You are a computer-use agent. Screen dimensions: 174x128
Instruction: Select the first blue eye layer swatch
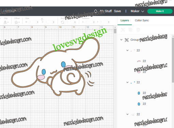click(x=139, y=93)
